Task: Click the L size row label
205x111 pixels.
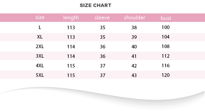Action: point(40,27)
